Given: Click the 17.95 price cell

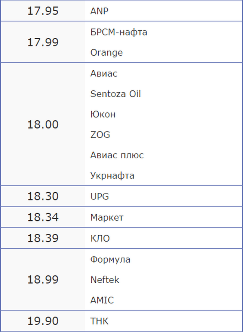Looking at the screenshot, I should pos(43,11).
